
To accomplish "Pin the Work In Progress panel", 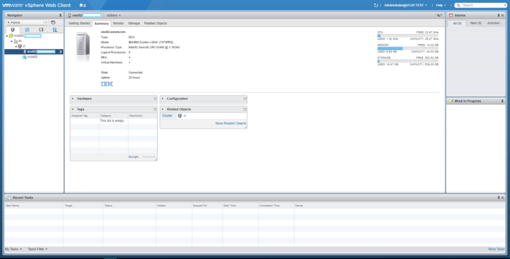I will (x=502, y=101).
